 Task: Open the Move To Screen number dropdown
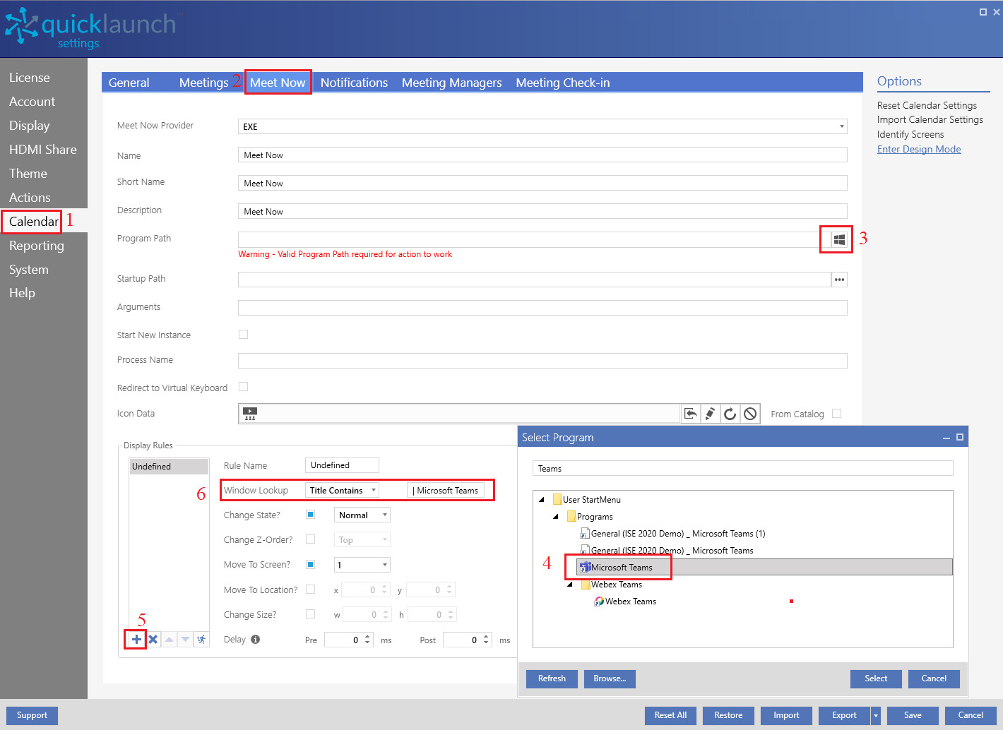[362, 565]
